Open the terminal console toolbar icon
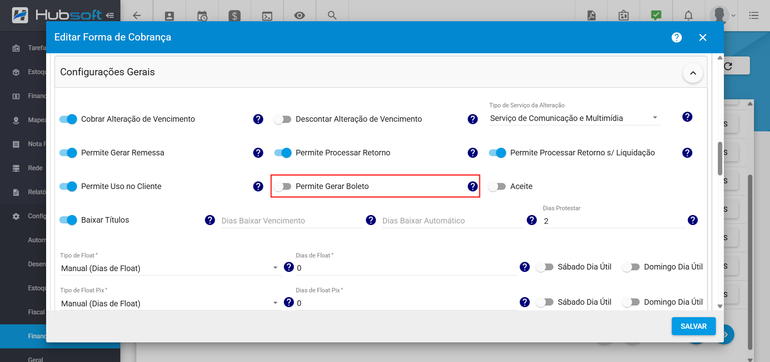Screen dimensions: 770x362 [267, 16]
